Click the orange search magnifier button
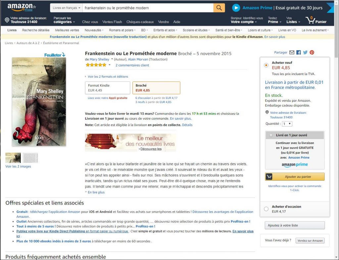 (x=219, y=8)
